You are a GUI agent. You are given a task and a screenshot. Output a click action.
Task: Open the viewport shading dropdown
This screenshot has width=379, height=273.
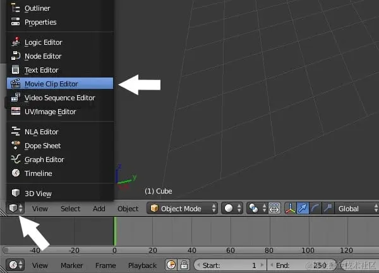click(232, 208)
